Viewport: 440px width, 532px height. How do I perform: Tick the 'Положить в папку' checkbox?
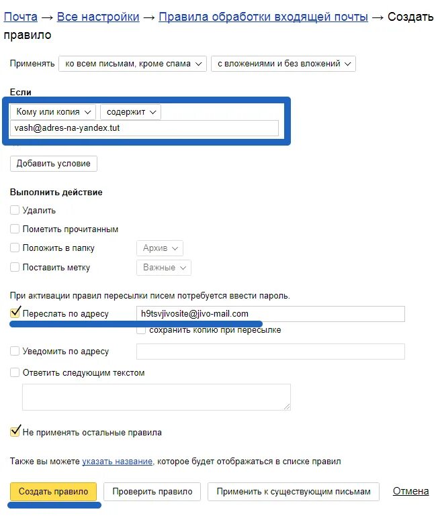coord(15,248)
